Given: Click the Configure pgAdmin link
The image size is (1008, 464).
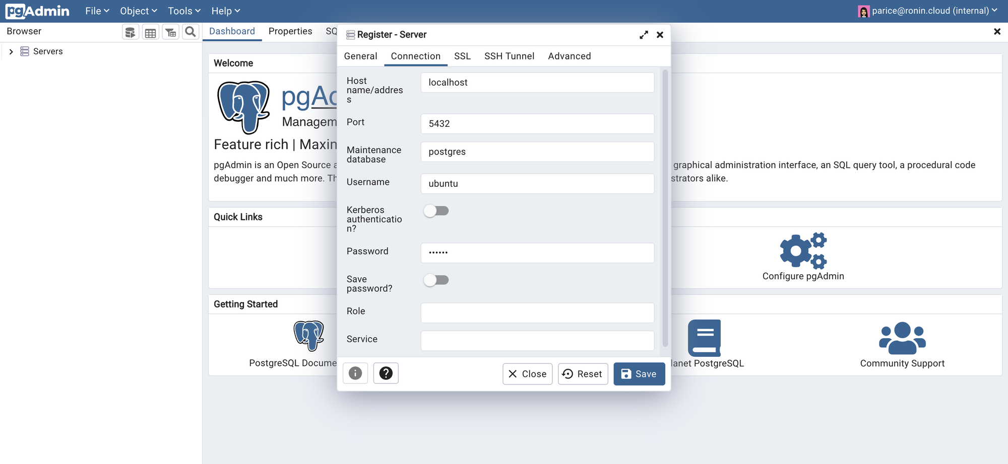Looking at the screenshot, I should [x=803, y=276].
